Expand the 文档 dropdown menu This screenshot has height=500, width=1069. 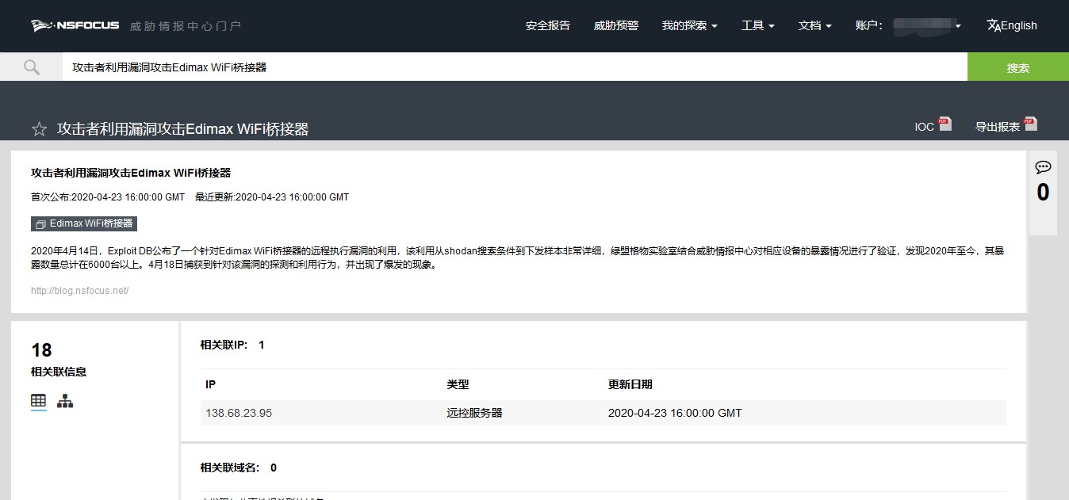coord(814,25)
